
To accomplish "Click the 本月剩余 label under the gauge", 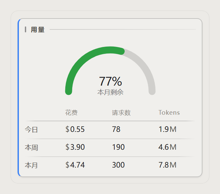I will coord(110,92).
